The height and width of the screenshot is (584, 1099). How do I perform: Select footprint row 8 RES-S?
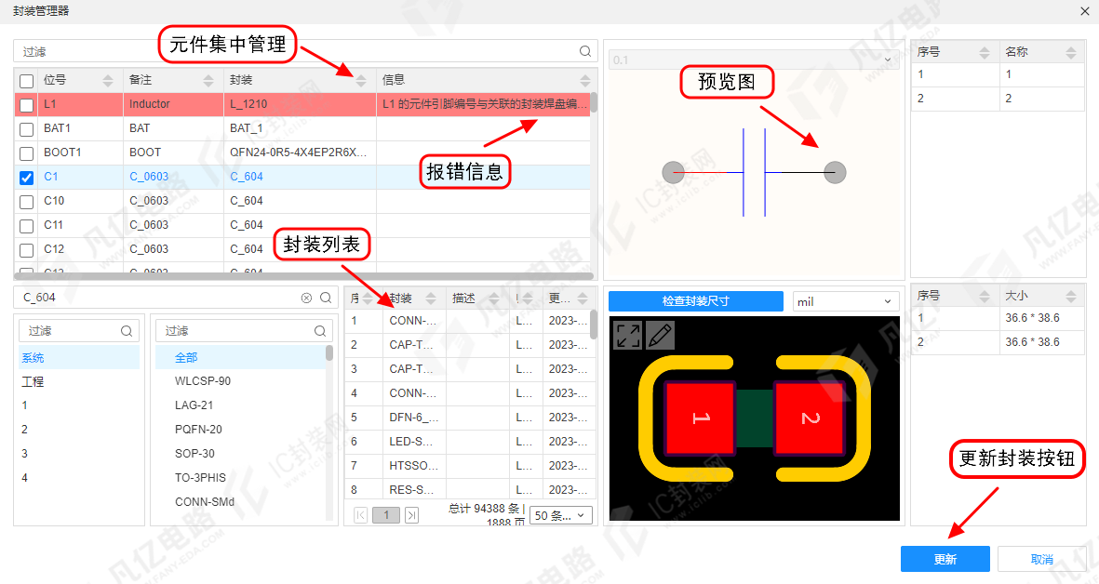tap(470, 489)
